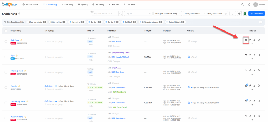
Task: Open the Cấu hình menu
Action: tap(129, 5)
